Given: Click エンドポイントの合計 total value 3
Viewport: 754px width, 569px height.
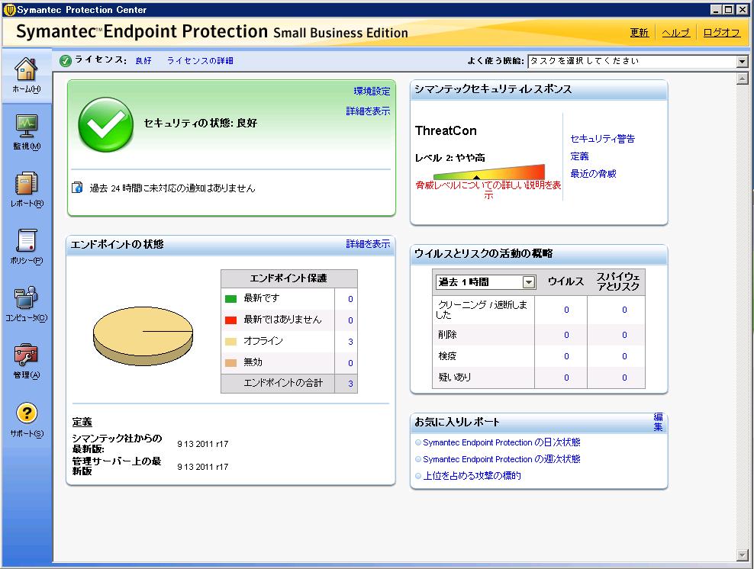Looking at the screenshot, I should (350, 384).
